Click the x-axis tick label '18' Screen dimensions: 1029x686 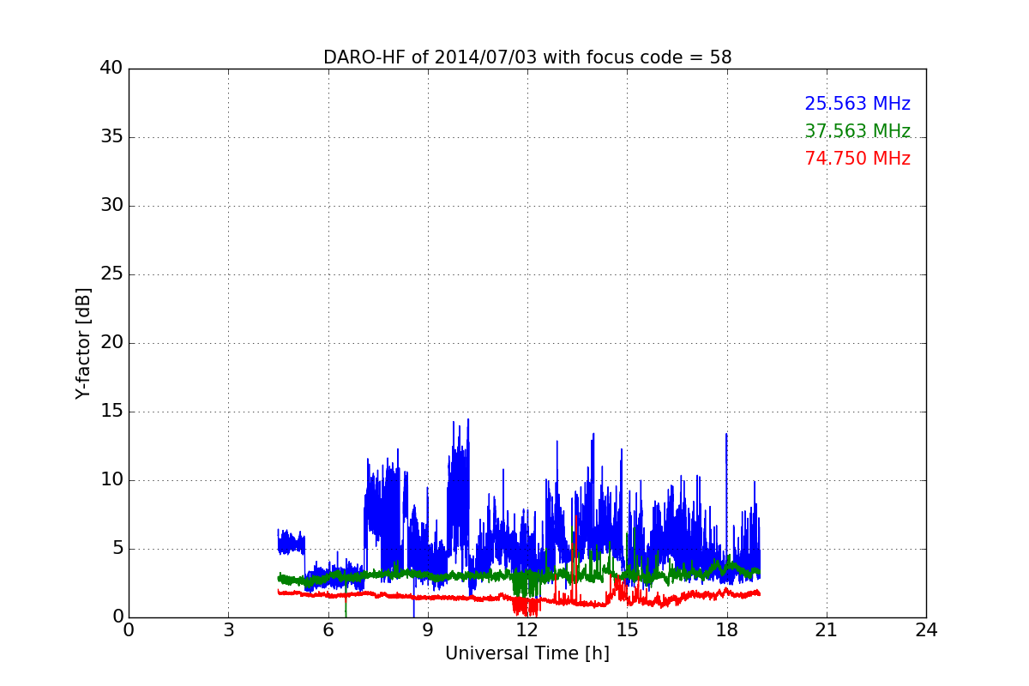pyautogui.click(x=727, y=630)
